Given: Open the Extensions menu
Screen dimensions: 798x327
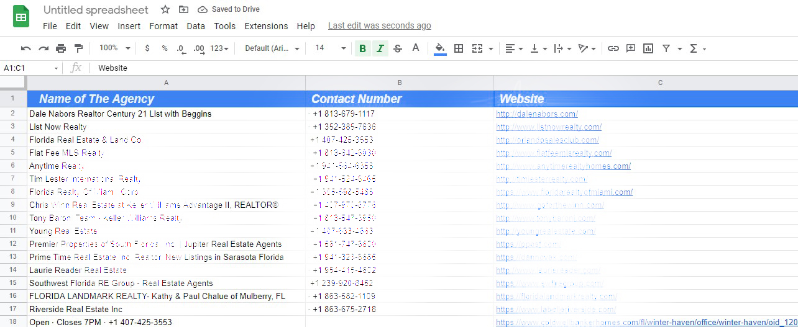Looking at the screenshot, I should (x=266, y=26).
